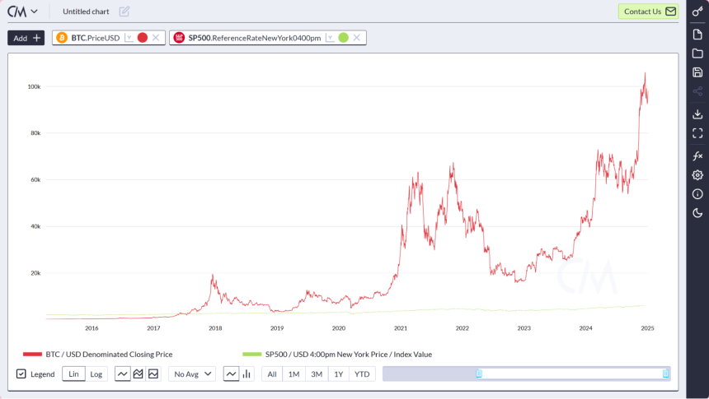
Task: Click the 2021 x-axis label
Action: pyautogui.click(x=401, y=328)
